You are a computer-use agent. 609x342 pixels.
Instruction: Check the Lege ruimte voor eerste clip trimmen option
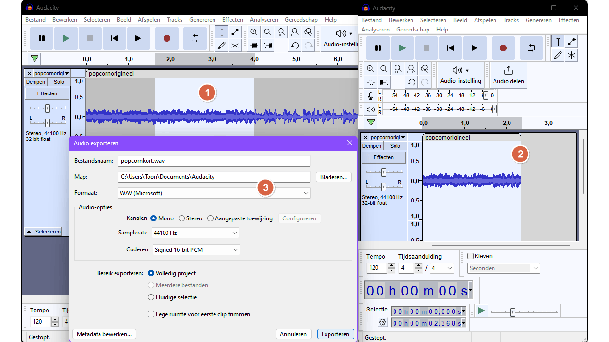tap(151, 314)
